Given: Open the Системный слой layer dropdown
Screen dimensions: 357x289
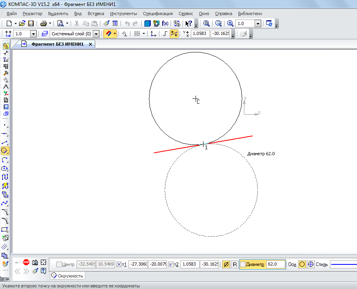Looking at the screenshot, I should pyautogui.click(x=96, y=34).
